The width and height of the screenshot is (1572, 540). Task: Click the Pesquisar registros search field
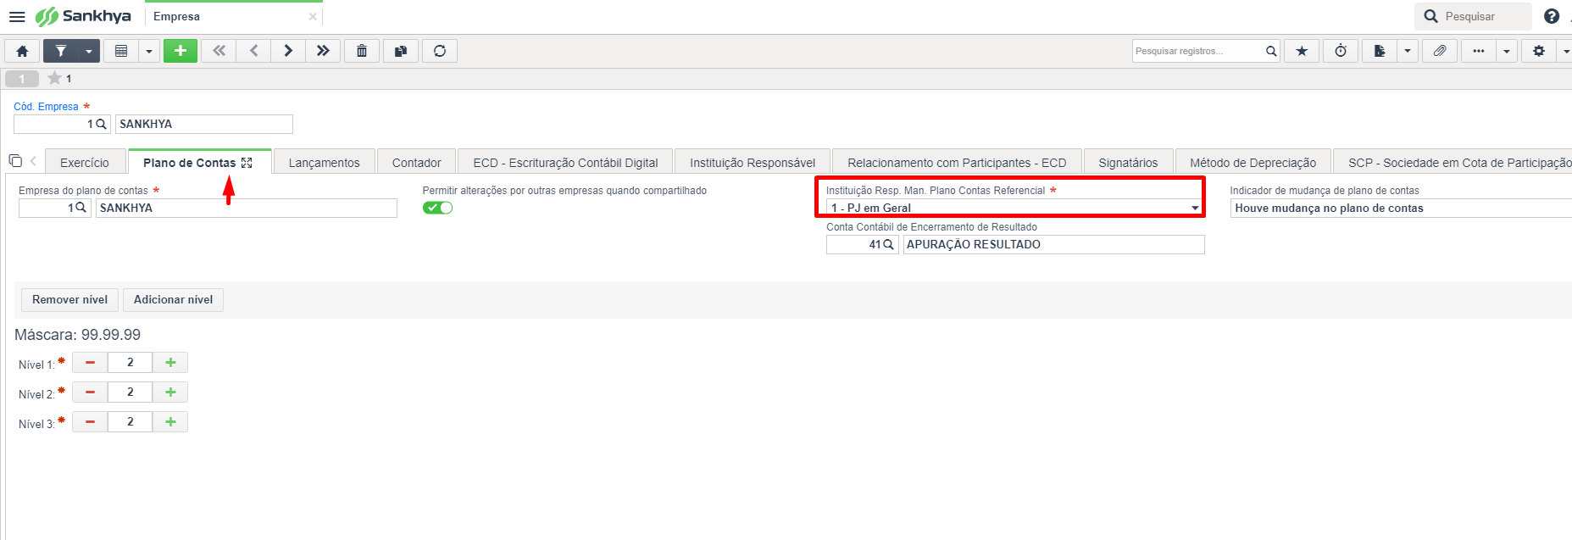pos(1198,51)
